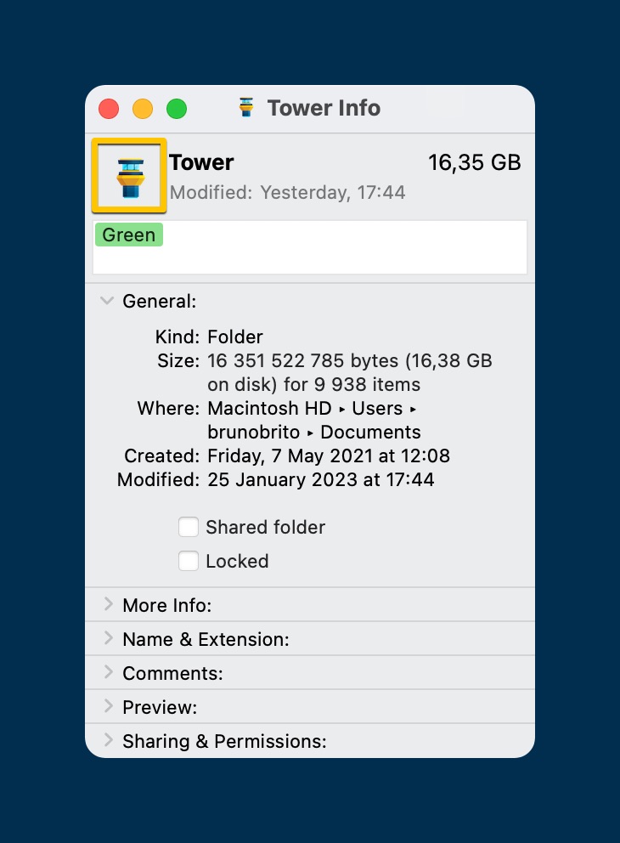
Task: Expand the More Info section
Action: 108,605
